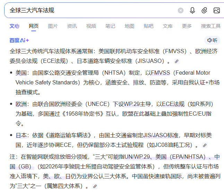Clear the search box text

click(x=181, y=10)
